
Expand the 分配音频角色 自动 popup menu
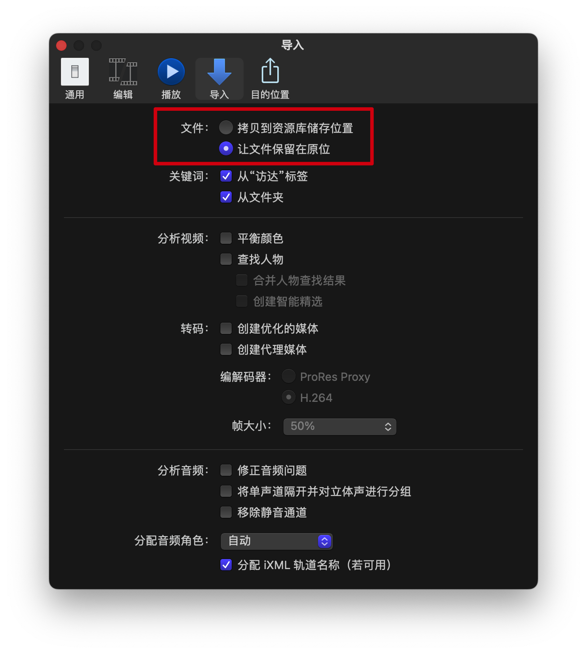(277, 541)
